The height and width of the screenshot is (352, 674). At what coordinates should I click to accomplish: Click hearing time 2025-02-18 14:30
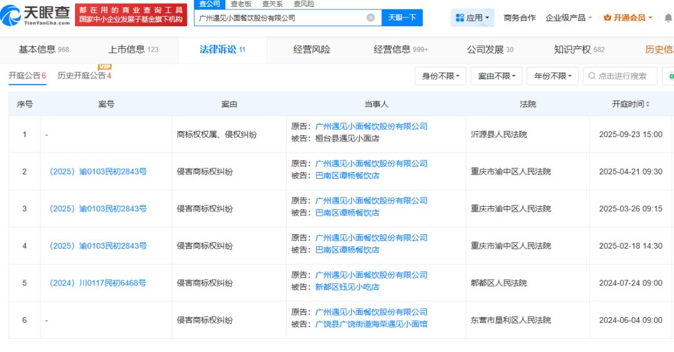(x=630, y=246)
